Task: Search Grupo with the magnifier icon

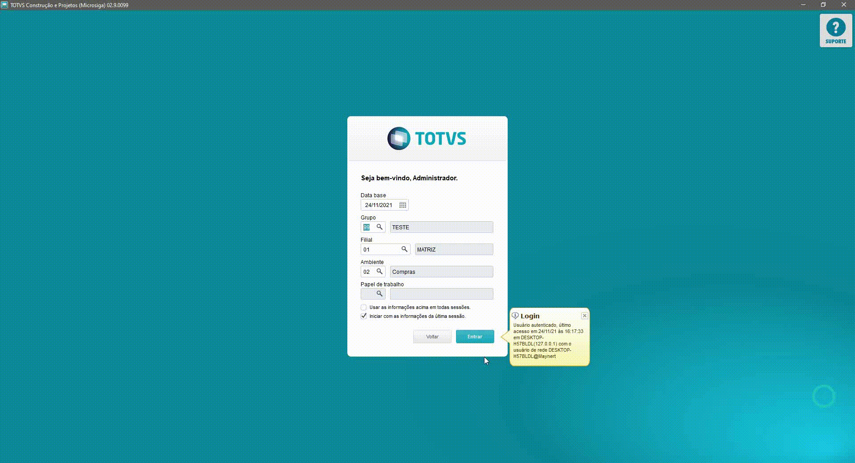Action: [x=379, y=227]
